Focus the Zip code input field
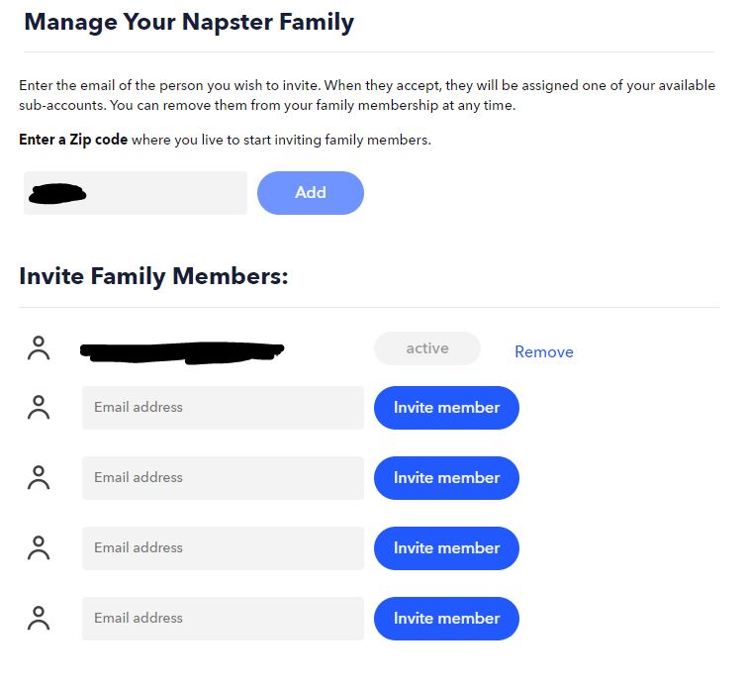 pyautogui.click(x=136, y=193)
